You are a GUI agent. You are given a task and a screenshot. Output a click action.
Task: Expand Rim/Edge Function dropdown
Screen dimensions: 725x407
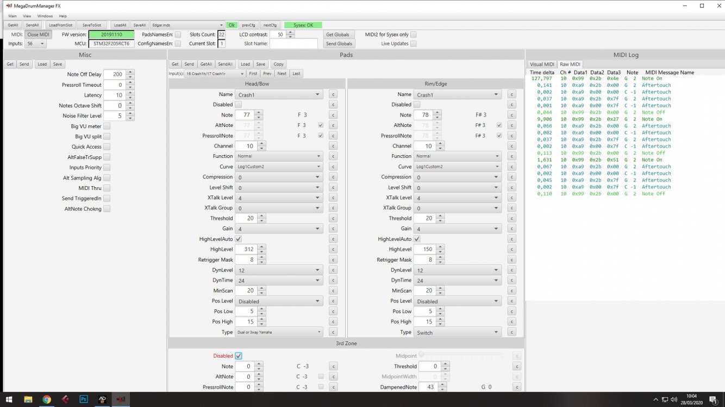pos(458,156)
